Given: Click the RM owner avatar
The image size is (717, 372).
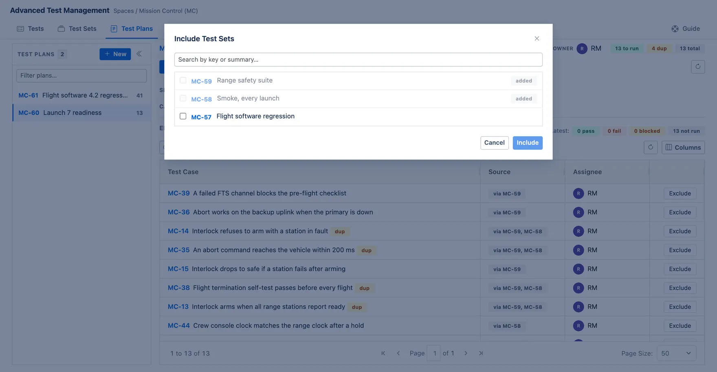Looking at the screenshot, I should click(x=582, y=48).
